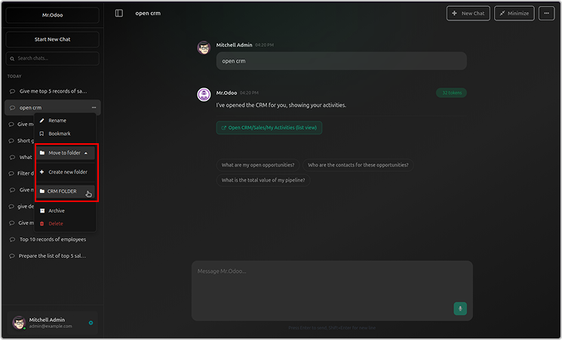Click the settings gear beside Mitchell Admin

click(x=91, y=323)
